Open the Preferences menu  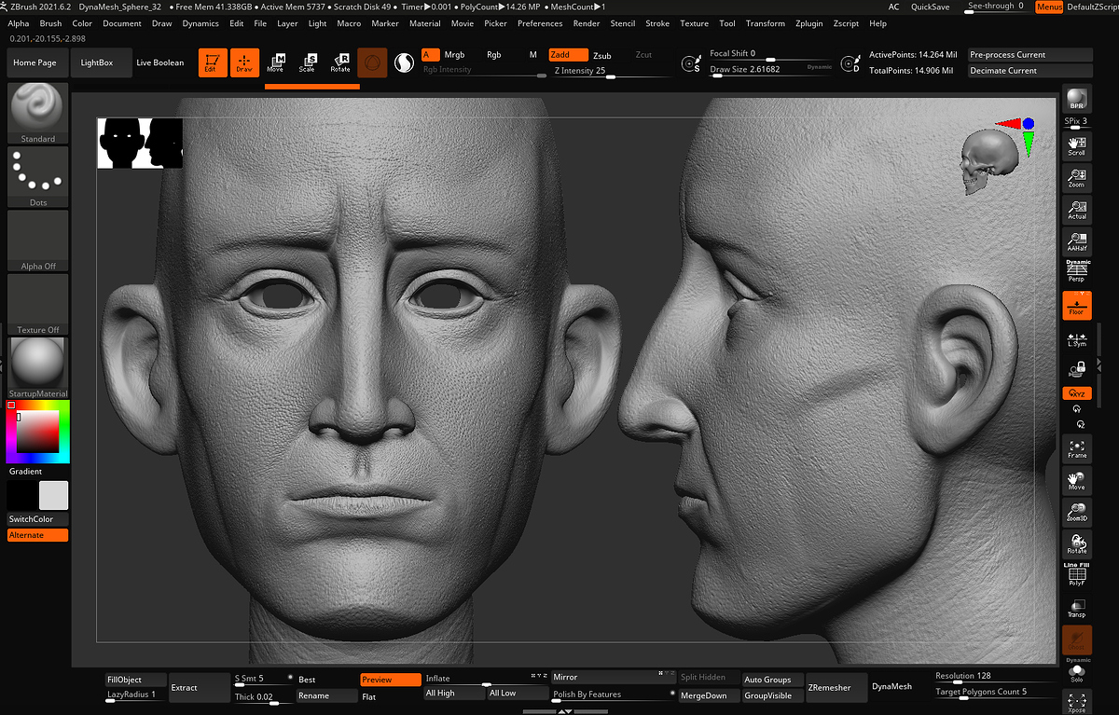tap(540, 23)
